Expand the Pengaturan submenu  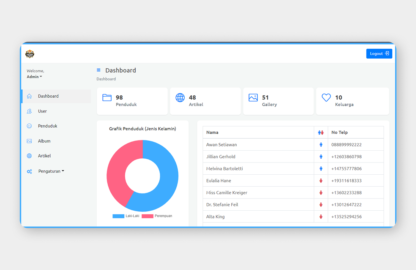click(51, 171)
